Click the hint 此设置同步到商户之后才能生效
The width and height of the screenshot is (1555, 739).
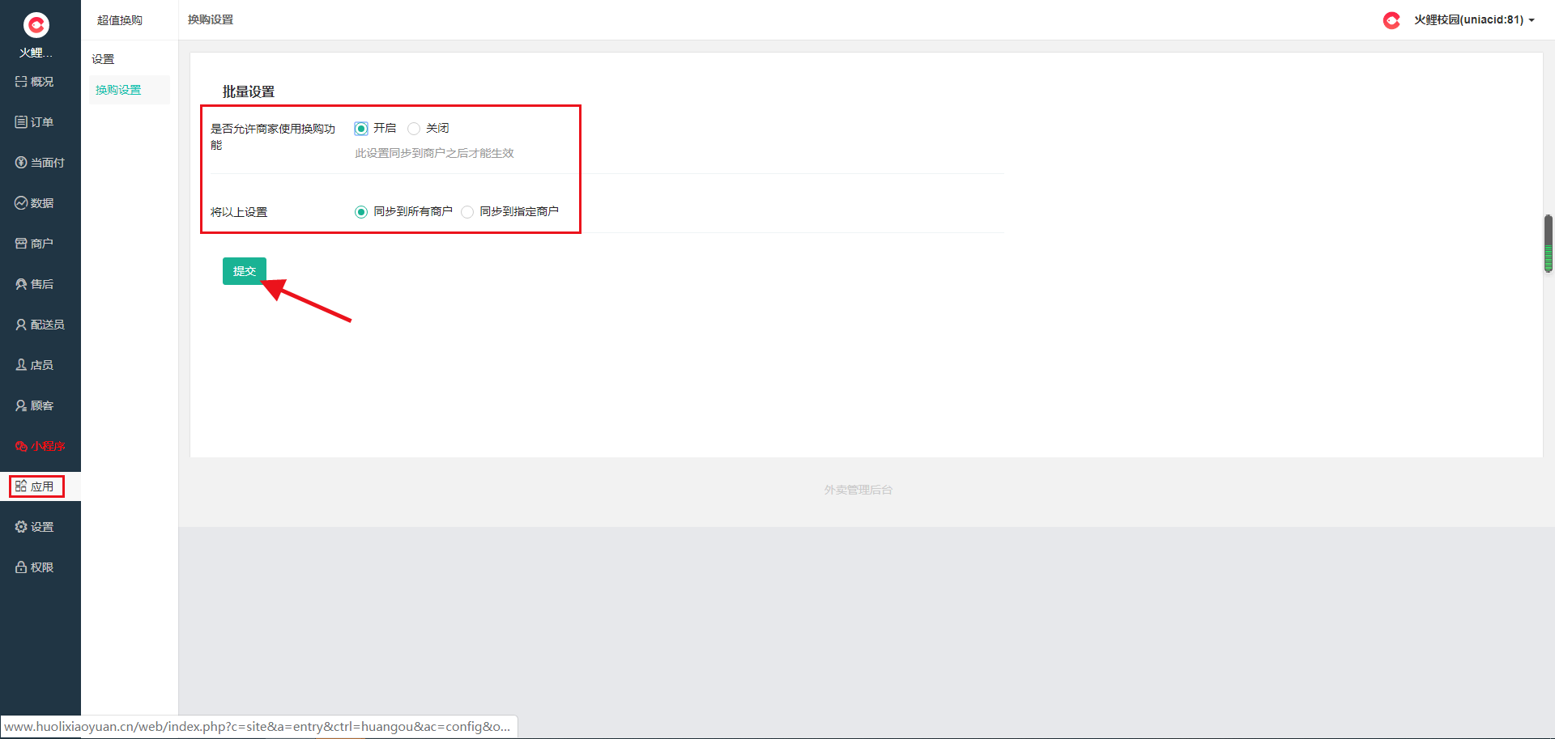click(x=434, y=153)
